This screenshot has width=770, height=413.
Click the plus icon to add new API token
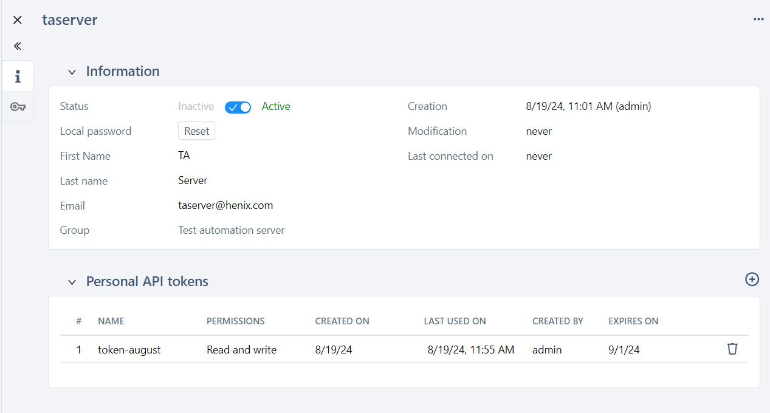[752, 279]
